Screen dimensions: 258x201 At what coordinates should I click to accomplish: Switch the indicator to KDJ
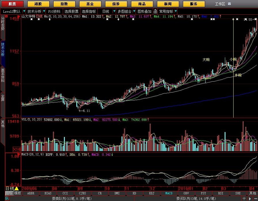[151, 193]
